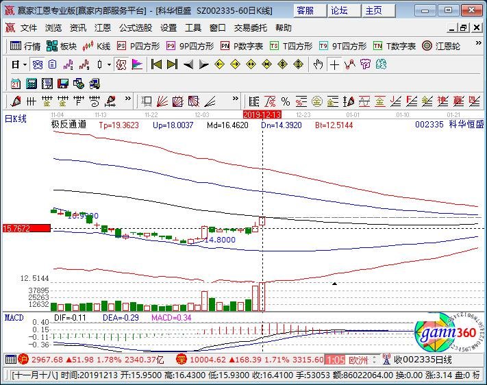Open the 9P四方形 tool

(190, 47)
